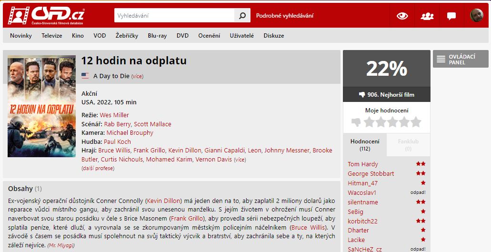Open the messages speech bubble icon
Image resolution: width=491 pixels, height=252 pixels.
tap(451, 16)
